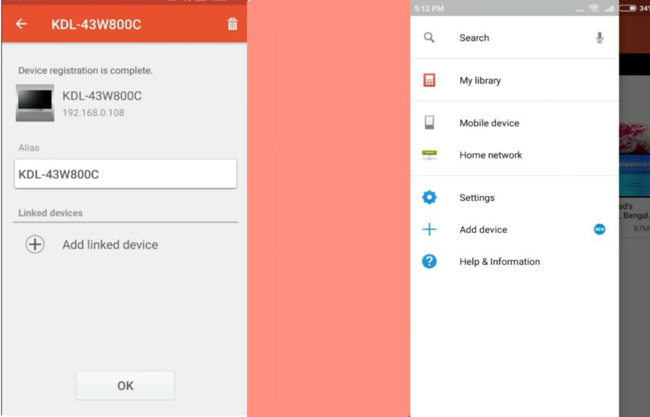Tap the search magnifier icon

429,38
